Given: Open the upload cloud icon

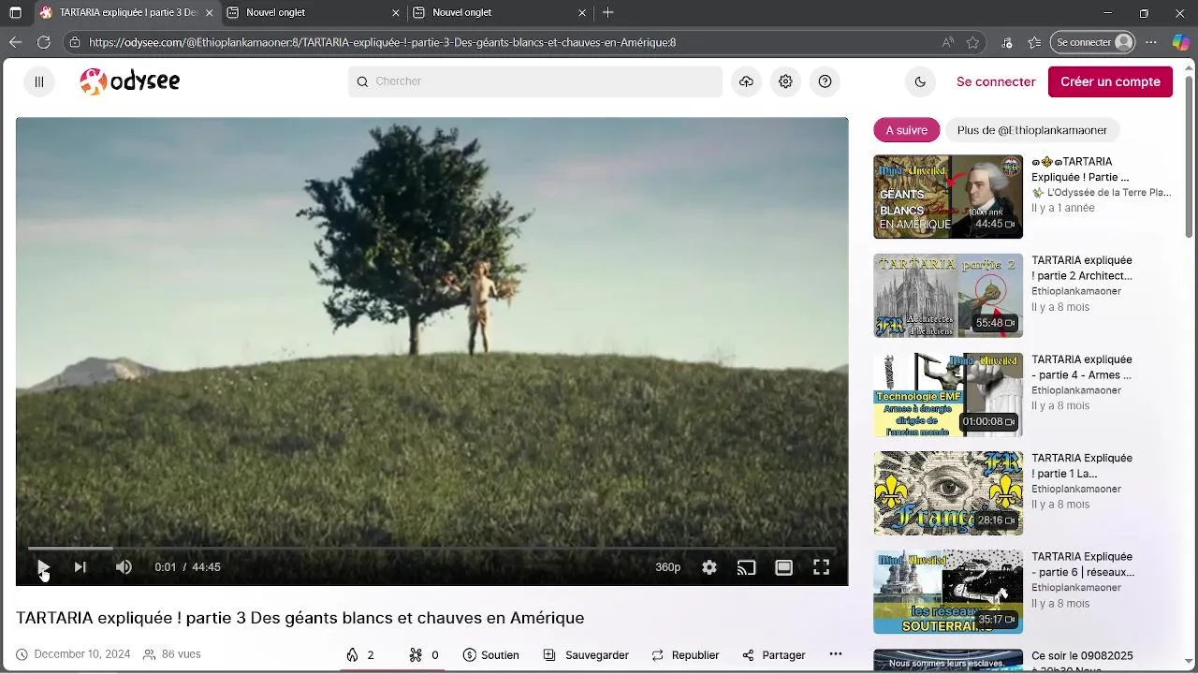Looking at the screenshot, I should (746, 81).
